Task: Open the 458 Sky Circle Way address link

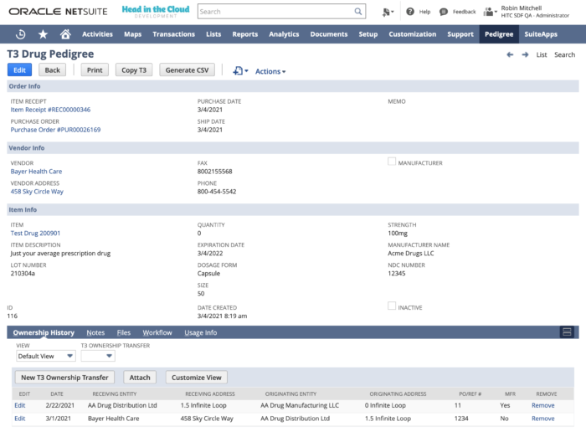Action: tap(37, 192)
